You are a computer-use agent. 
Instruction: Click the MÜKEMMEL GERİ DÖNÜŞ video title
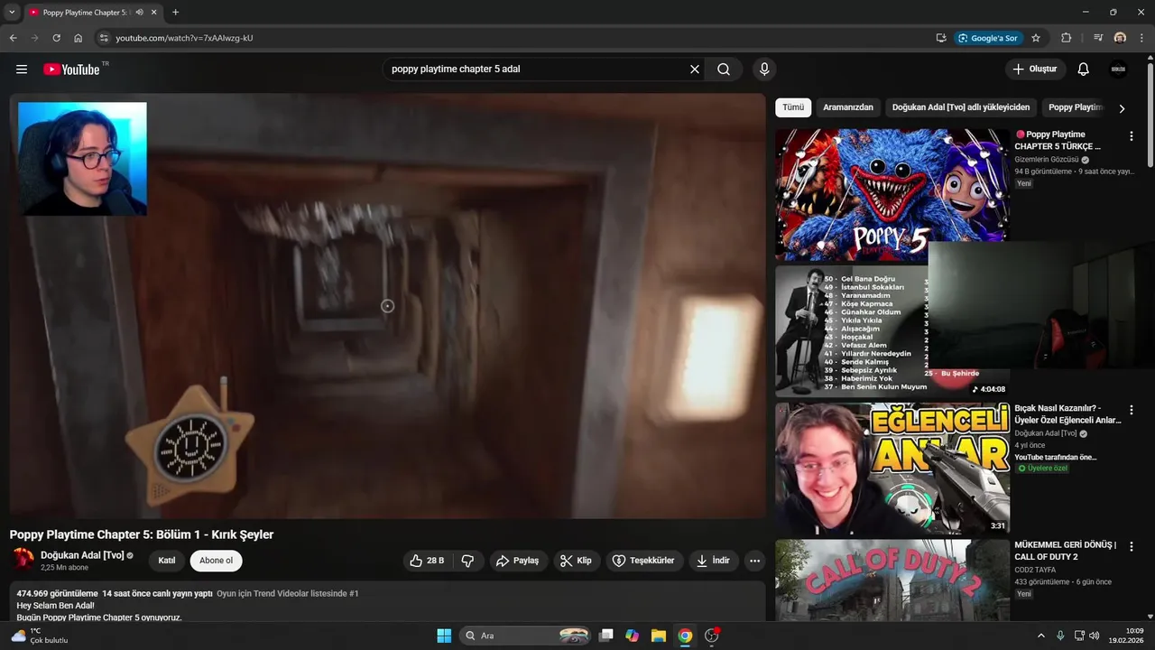coord(1065,551)
